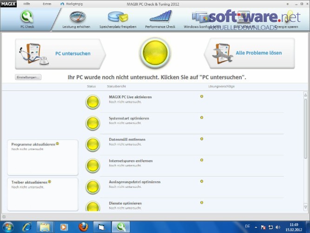Open the Performance Check section
The height and width of the screenshot is (233, 310).
point(160,20)
